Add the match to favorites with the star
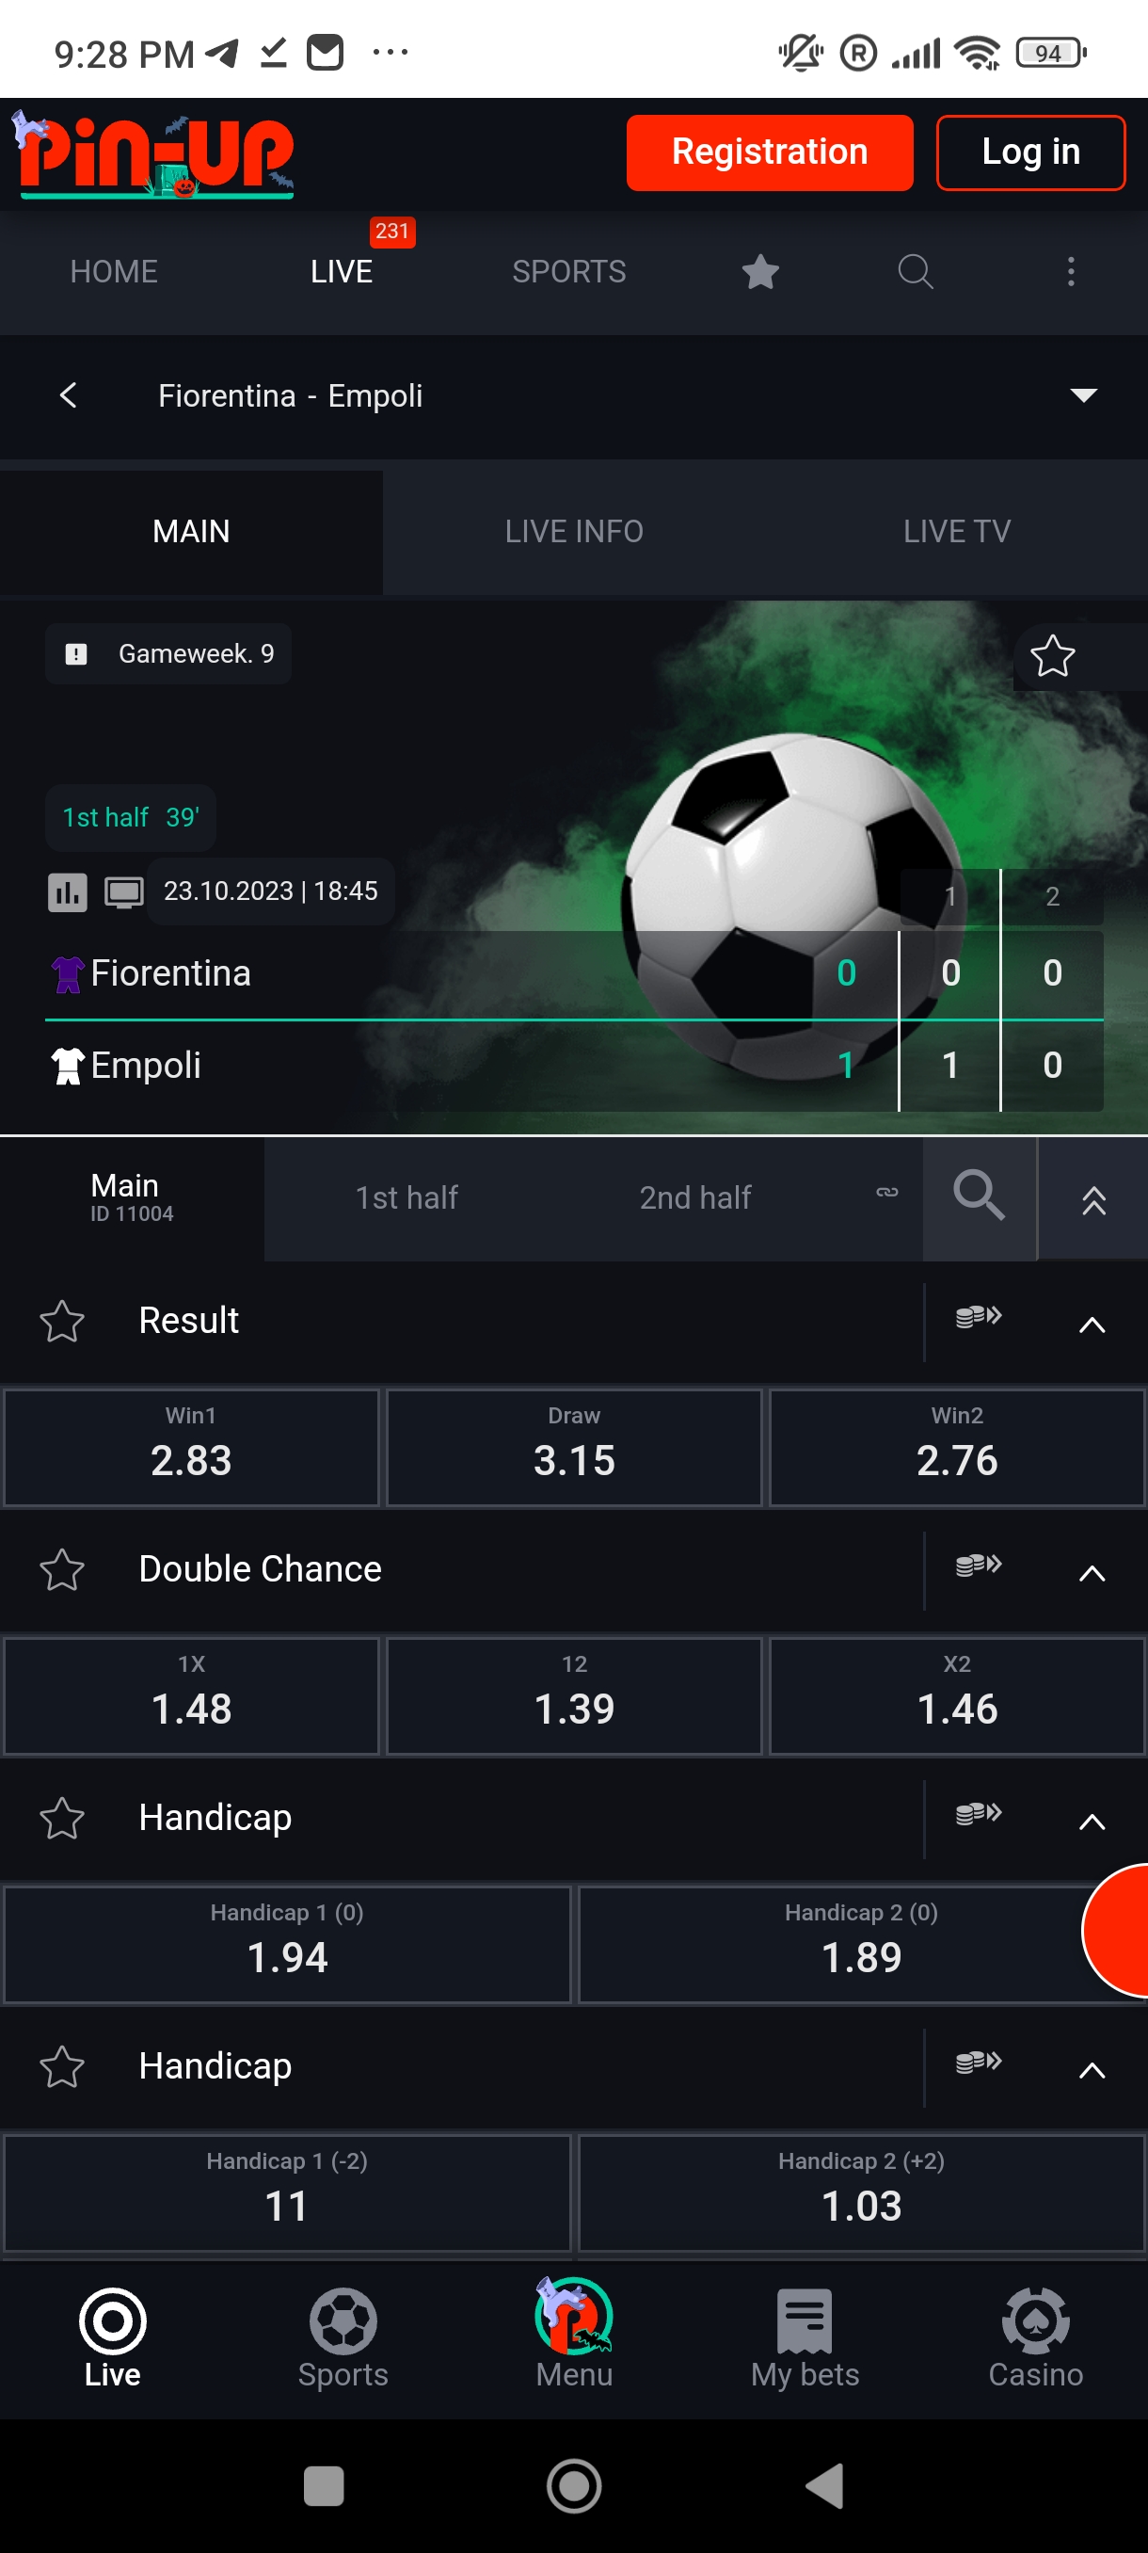Viewport: 1148px width, 2553px height. pos(1052,655)
